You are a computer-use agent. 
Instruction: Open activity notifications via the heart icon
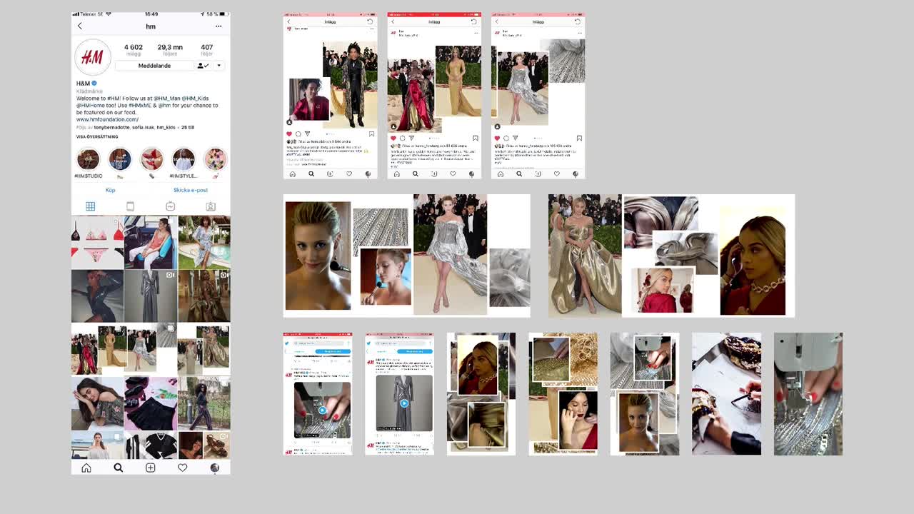pyautogui.click(x=182, y=468)
